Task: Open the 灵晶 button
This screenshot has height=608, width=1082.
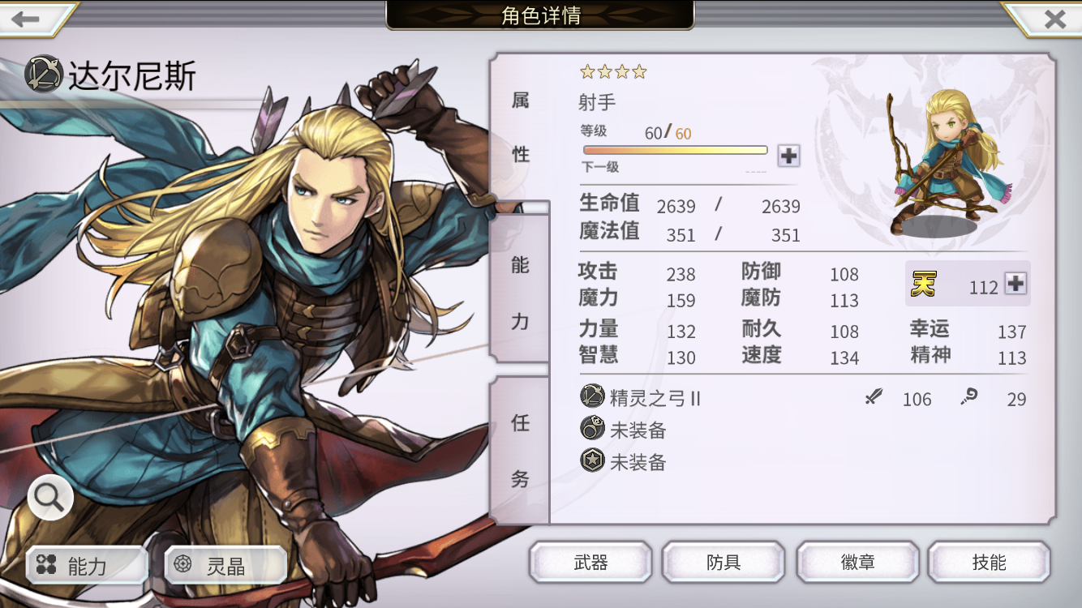Action: 225,565
